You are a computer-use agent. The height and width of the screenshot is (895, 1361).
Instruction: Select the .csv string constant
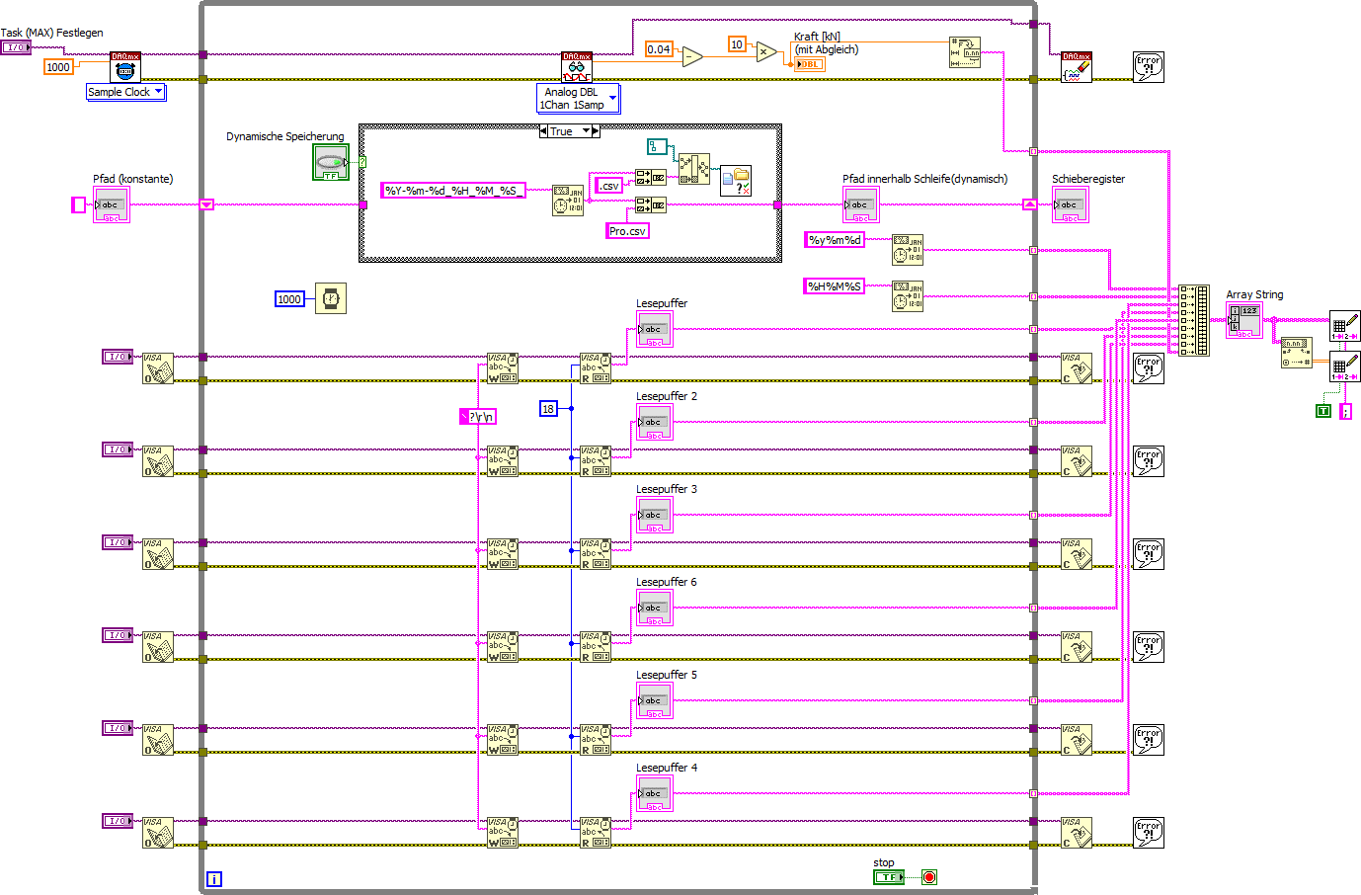coord(609,186)
